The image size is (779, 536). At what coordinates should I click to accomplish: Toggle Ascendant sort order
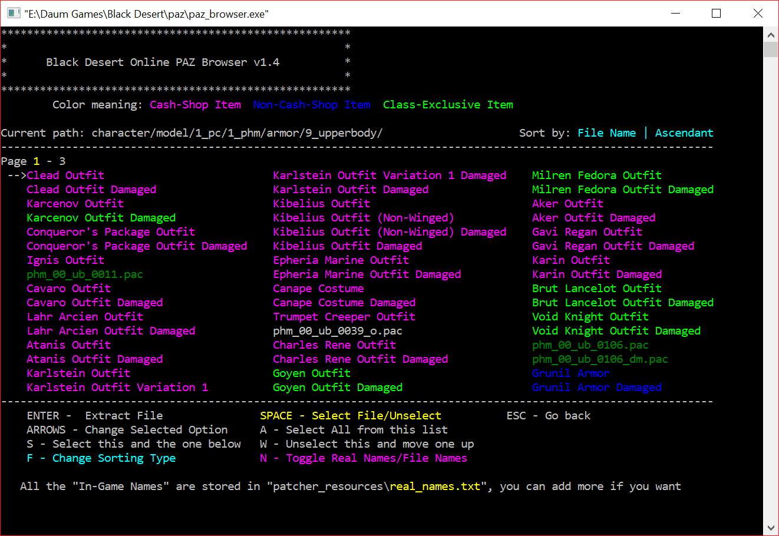684,133
